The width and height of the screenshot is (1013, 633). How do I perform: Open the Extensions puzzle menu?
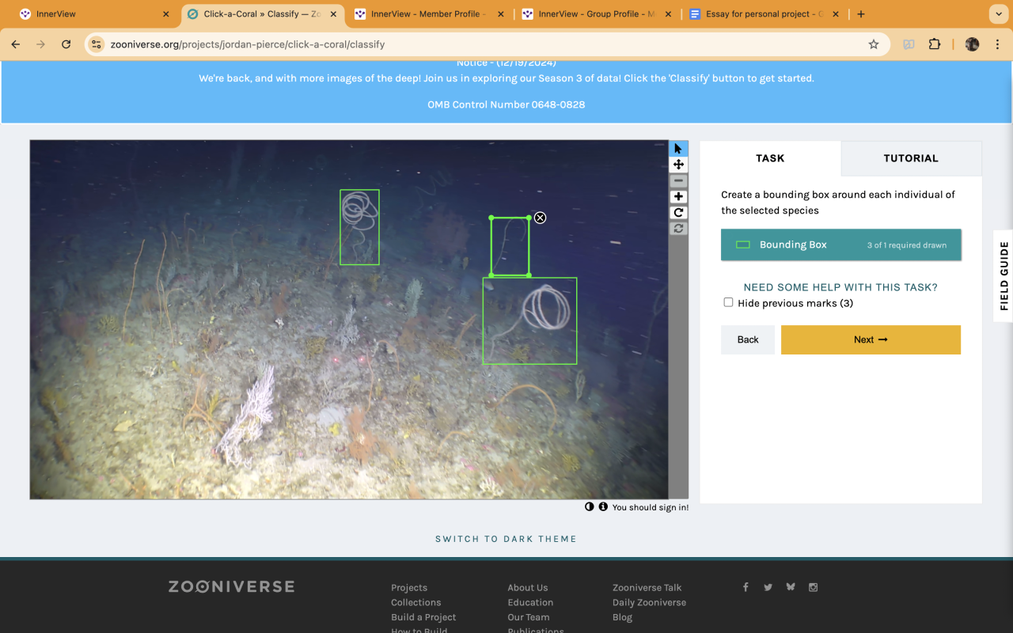pyautogui.click(x=935, y=44)
